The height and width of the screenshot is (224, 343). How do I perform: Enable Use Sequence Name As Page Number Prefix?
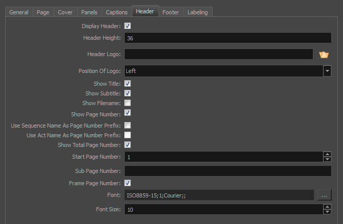(127, 126)
